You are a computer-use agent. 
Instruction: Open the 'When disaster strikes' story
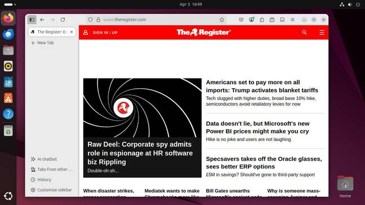[x=109, y=193]
